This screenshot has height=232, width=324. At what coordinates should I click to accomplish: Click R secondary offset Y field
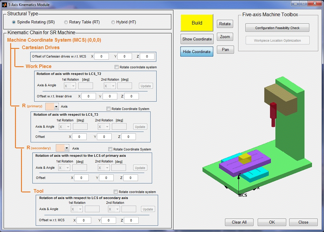coord(106,178)
